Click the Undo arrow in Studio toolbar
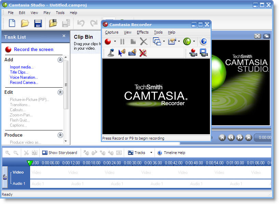Viewport: 279px width, 204px height. click(x=81, y=23)
